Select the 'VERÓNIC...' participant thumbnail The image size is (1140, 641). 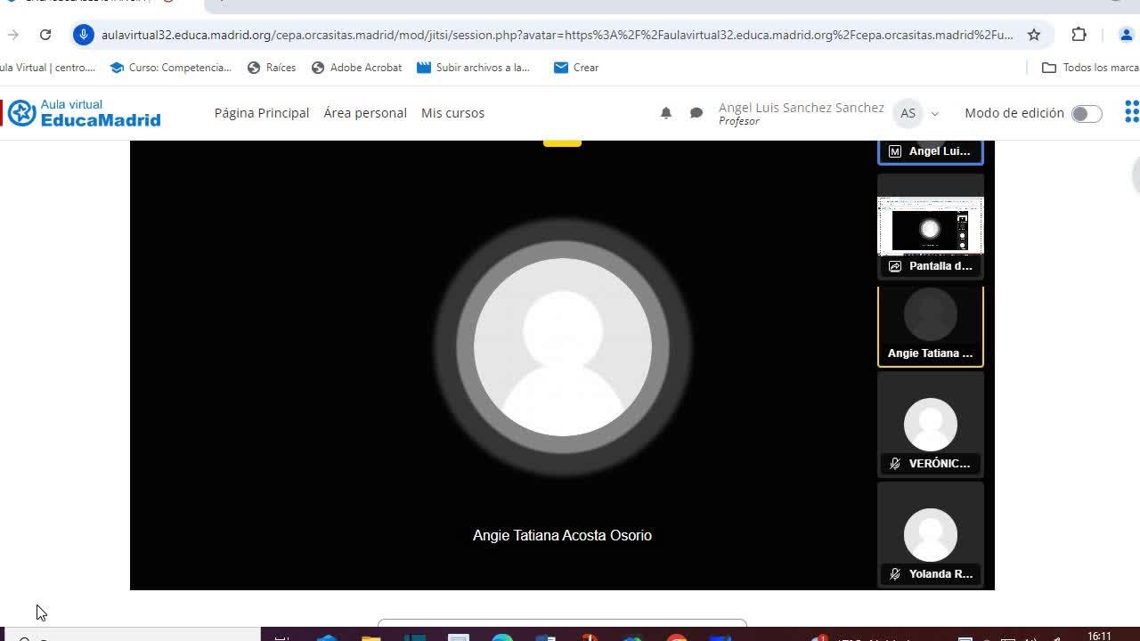tap(931, 425)
